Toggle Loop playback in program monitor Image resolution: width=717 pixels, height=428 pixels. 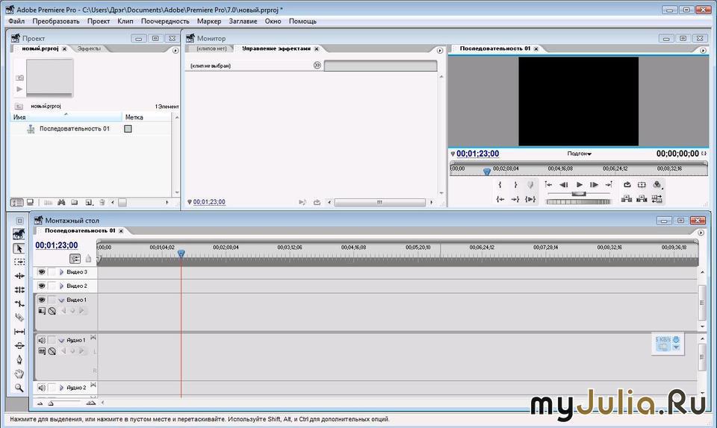[x=627, y=185]
